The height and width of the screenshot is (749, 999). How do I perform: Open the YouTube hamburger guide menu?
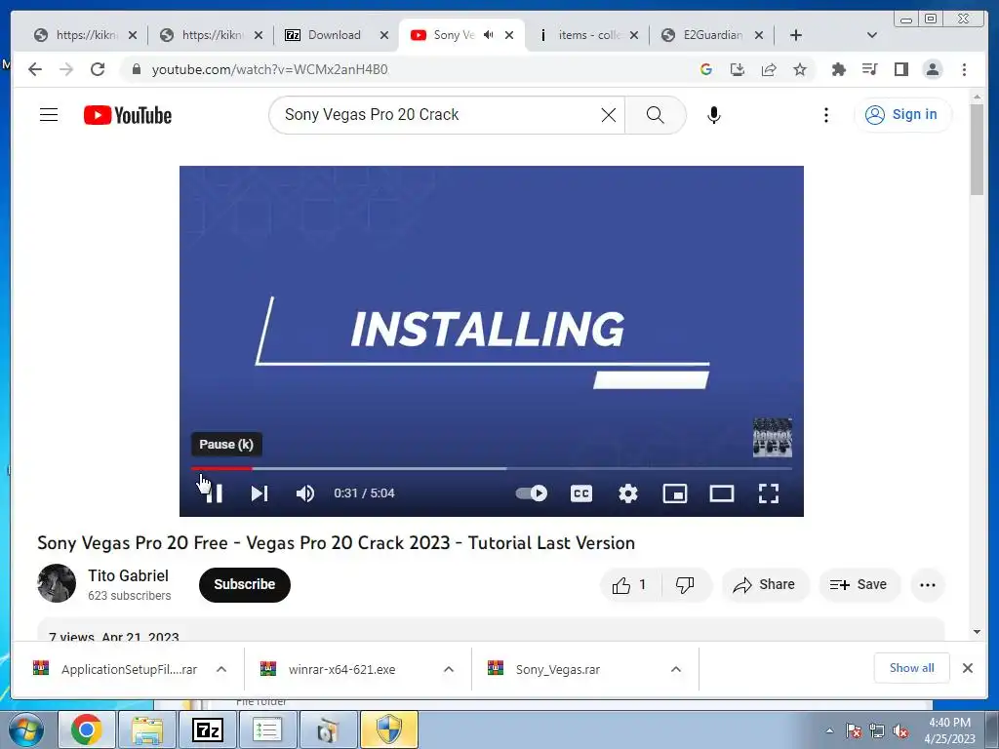pos(49,115)
